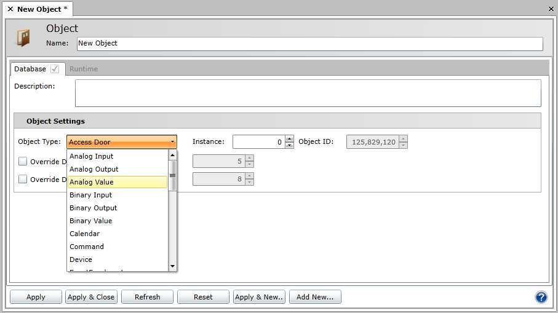Image resolution: width=558 pixels, height=313 pixels.
Task: Enable the second Override checkbox
Action: point(23,179)
